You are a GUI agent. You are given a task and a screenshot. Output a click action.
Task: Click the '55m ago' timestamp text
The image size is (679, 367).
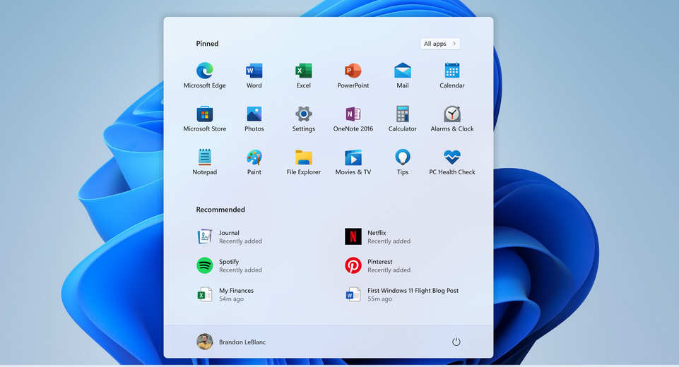(379, 299)
